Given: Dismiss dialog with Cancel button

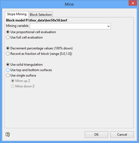Looking at the screenshot, I should [122, 135].
